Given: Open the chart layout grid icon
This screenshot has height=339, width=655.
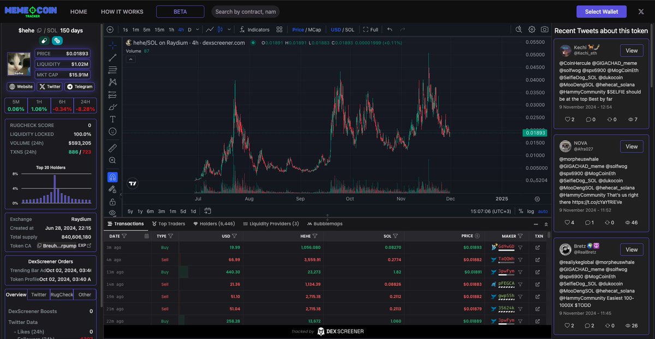Looking at the screenshot, I should pyautogui.click(x=279, y=29).
